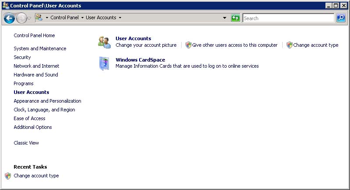Open the address bar history dropdown
The height and width of the screenshot is (190, 350).
224,18
